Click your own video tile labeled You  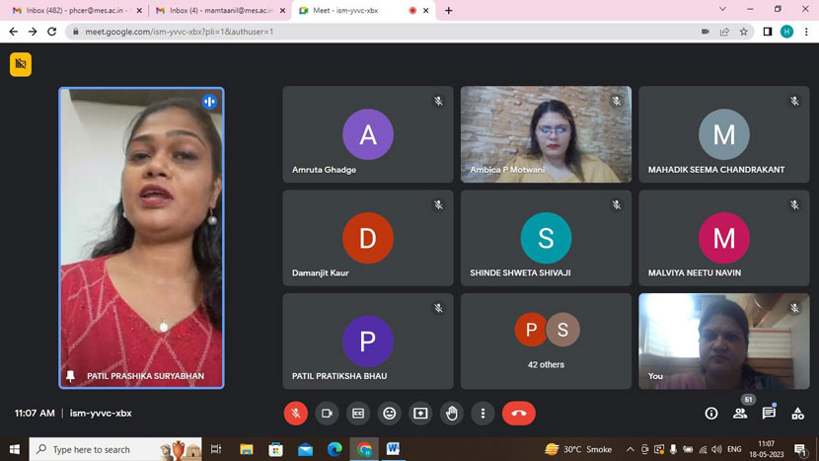coord(724,342)
